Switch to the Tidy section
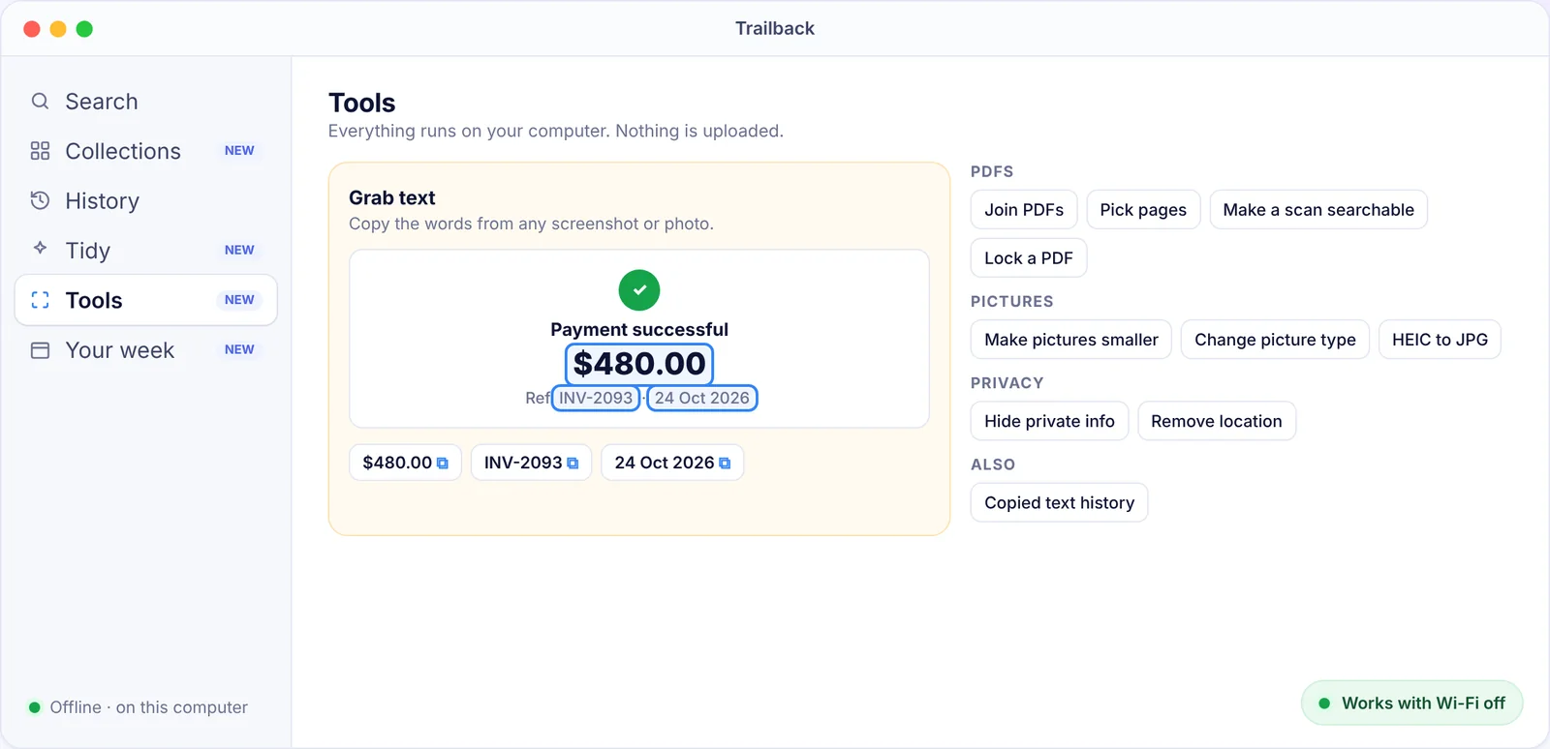The height and width of the screenshot is (749, 1550). coord(146,251)
